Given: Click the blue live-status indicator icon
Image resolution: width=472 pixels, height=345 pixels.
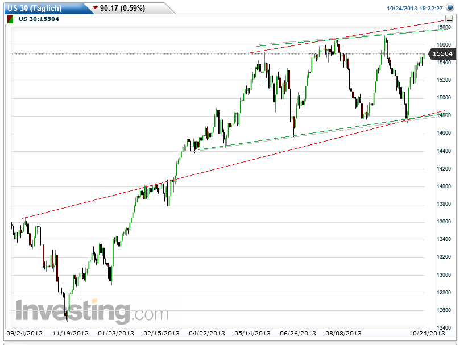Looking at the screenshot, I should pyautogui.click(x=449, y=8).
